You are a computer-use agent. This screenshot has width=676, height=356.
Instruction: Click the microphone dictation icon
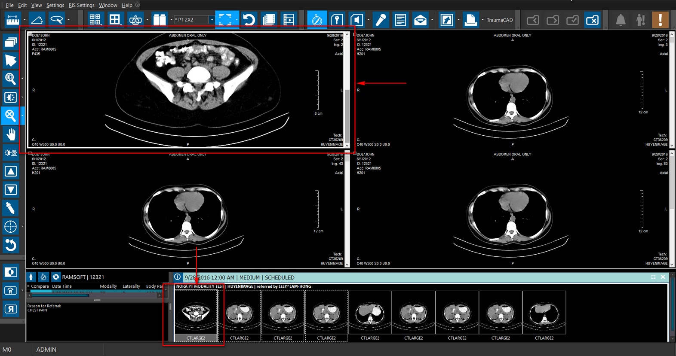[380, 20]
